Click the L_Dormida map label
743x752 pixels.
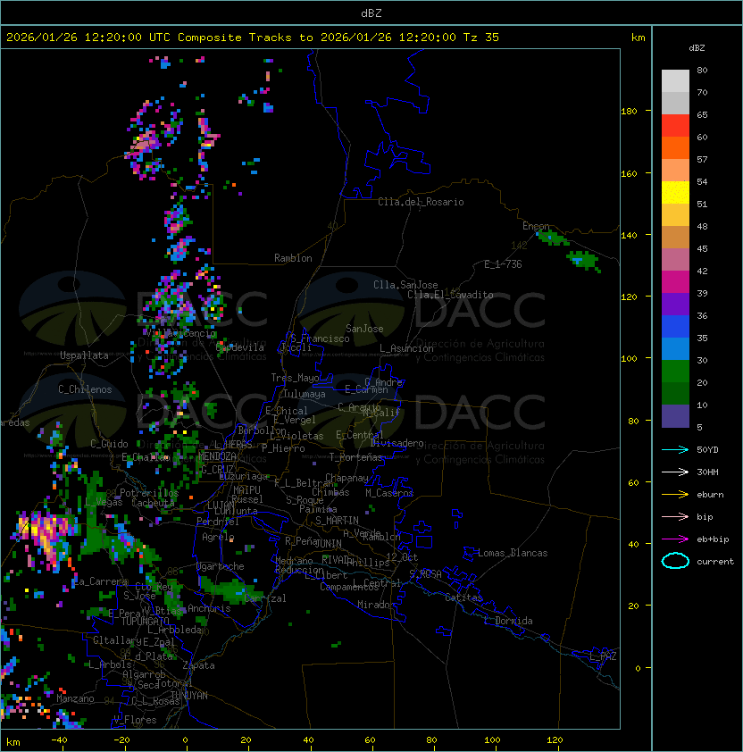pyautogui.click(x=508, y=621)
